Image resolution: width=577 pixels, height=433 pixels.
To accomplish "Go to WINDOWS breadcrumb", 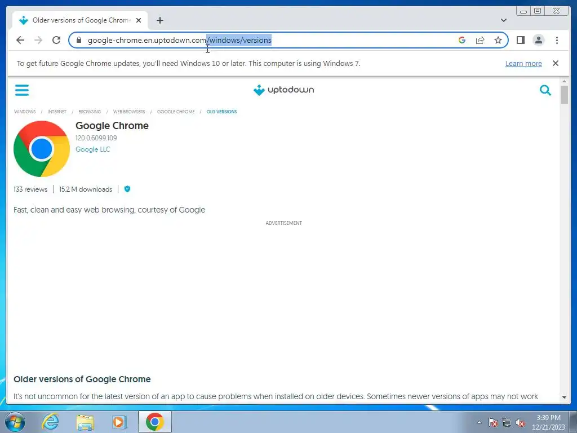I will coord(25,112).
